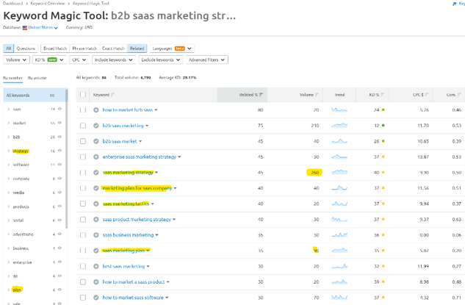Image resolution: width=465 pixels, height=305 pixels.
Task: Click the volume value 260
Action: pyautogui.click(x=314, y=173)
